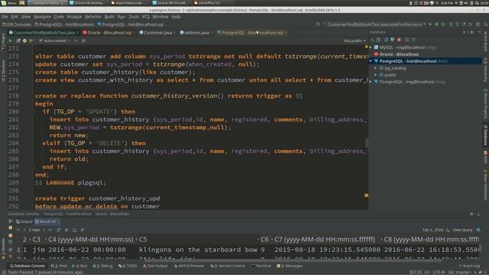This screenshot has height=275, width=489.
Task: Open View Query for result
Action: [x=462, y=230]
